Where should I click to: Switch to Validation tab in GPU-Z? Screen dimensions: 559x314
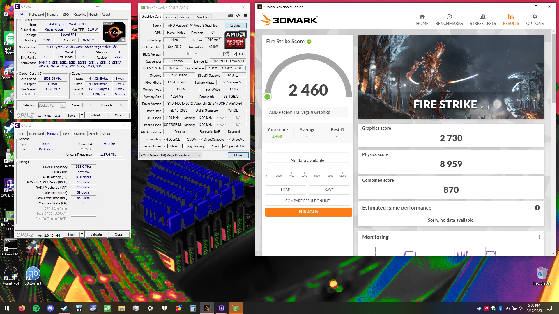point(204,17)
